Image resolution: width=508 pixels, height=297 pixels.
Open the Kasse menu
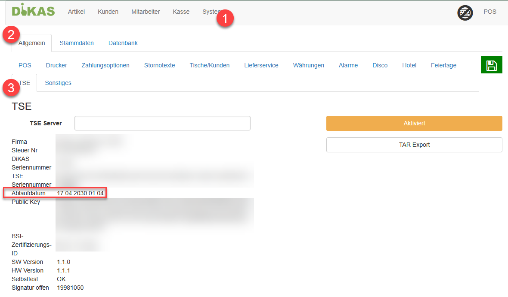tap(181, 12)
